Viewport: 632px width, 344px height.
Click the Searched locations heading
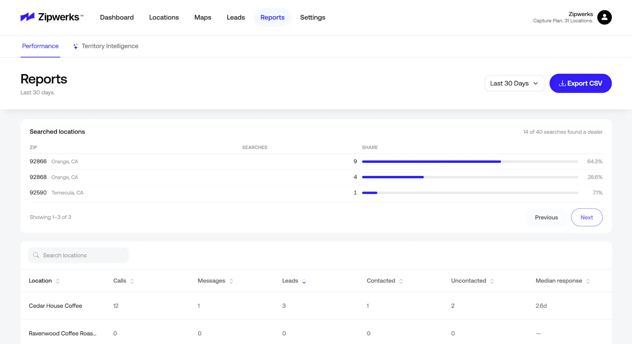coord(57,132)
